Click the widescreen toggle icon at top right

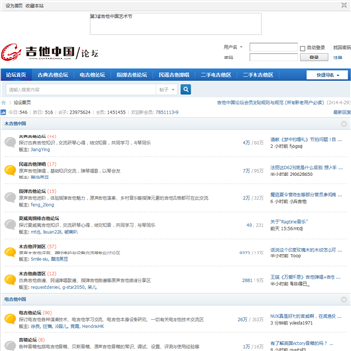(x=344, y=5)
